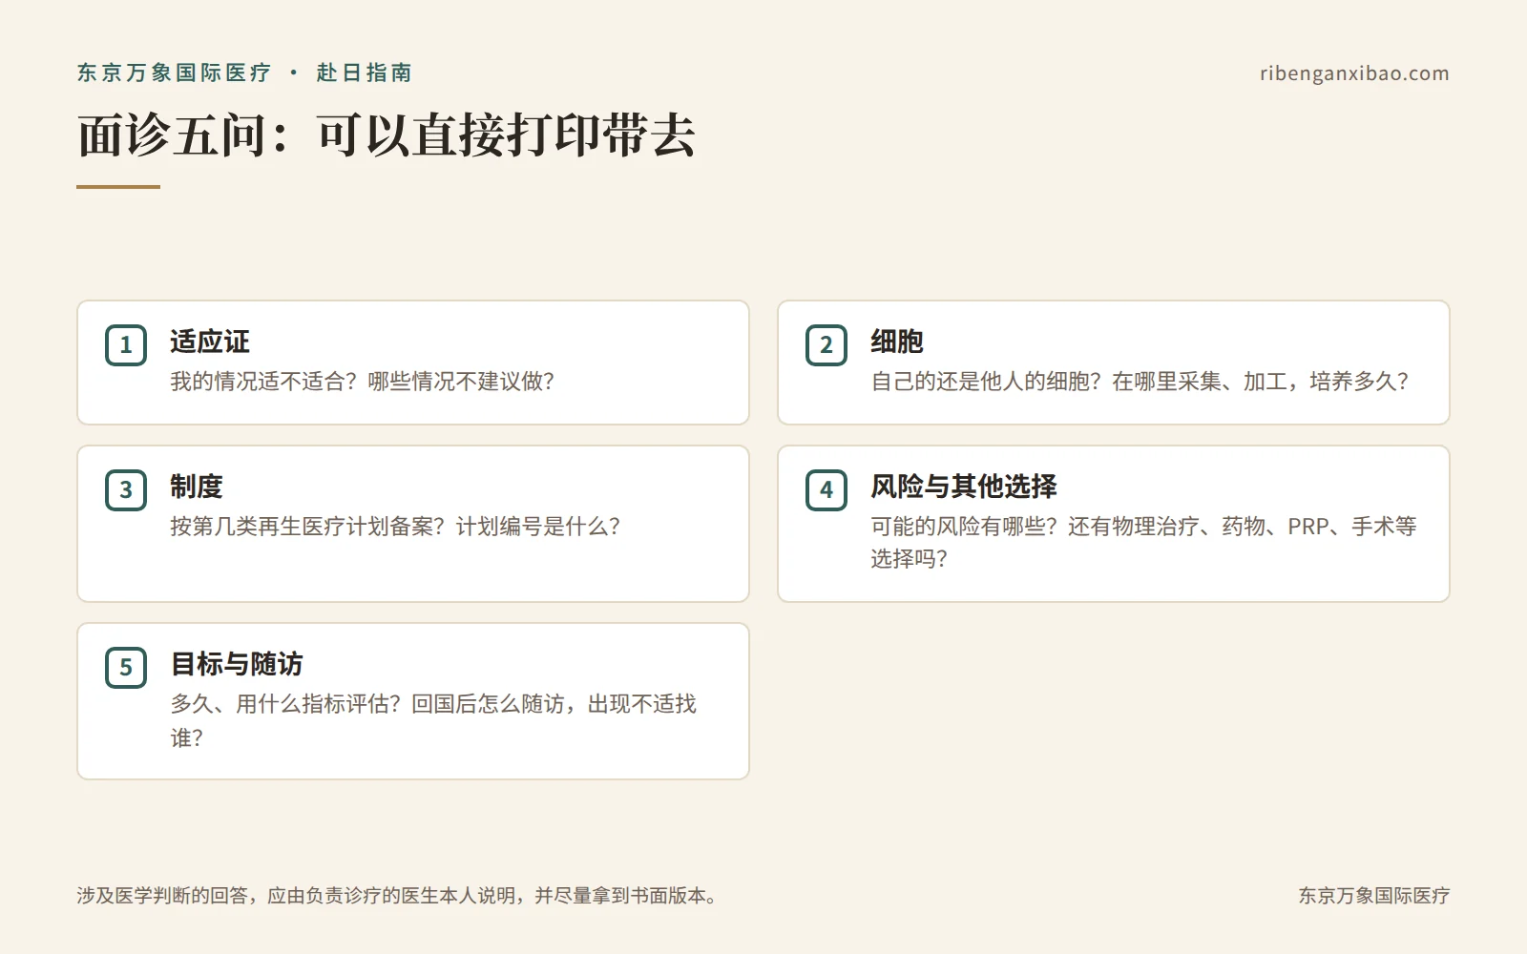
Task: Select the title 面诊五问：可以直接打印带去
Action: [387, 135]
